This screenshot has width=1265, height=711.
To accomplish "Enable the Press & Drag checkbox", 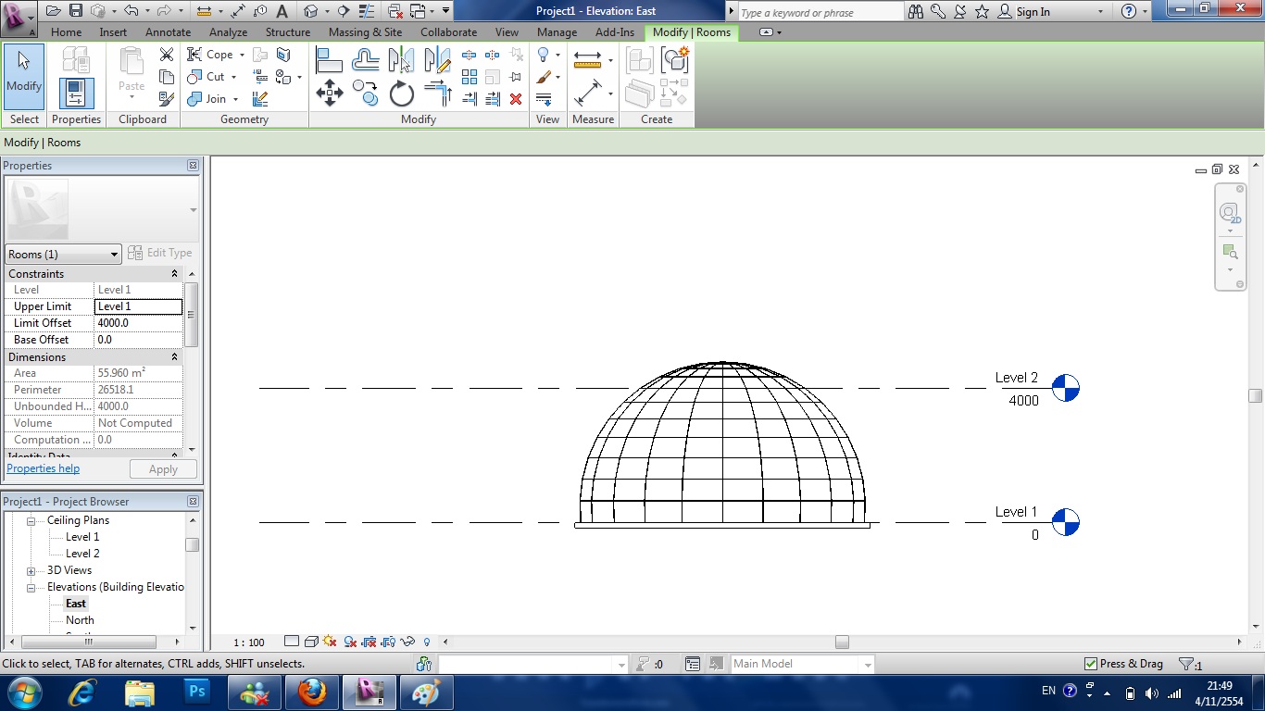I will pos(1091,664).
